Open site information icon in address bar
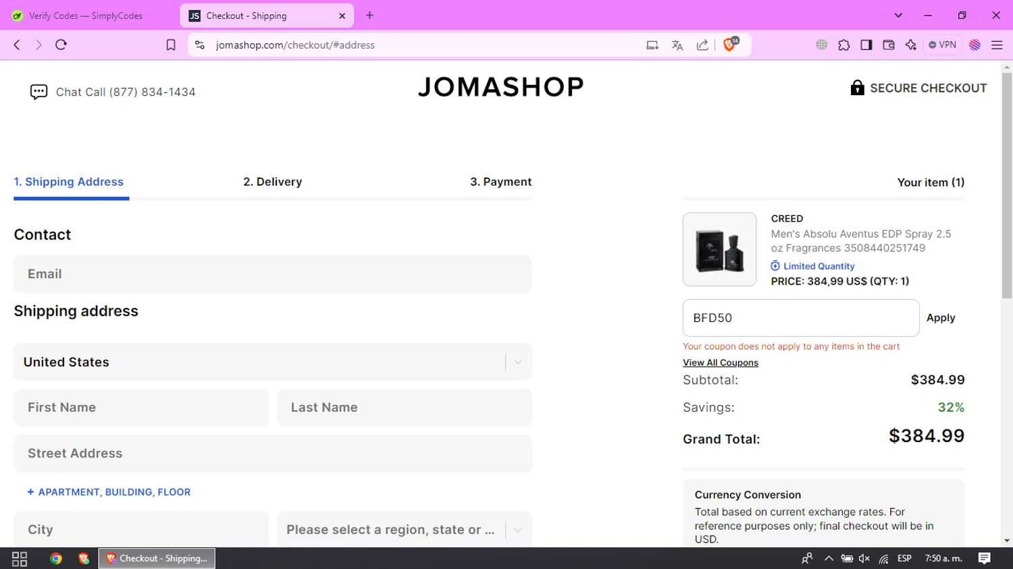This screenshot has width=1013, height=569. pos(199,45)
